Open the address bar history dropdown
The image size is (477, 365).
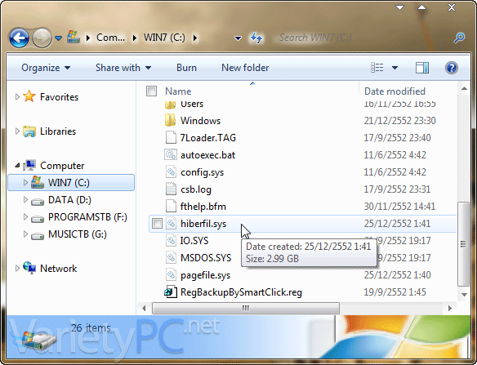pyautogui.click(x=238, y=38)
